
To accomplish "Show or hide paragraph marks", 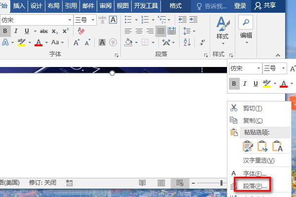I will pyautogui.click(x=202, y=42).
